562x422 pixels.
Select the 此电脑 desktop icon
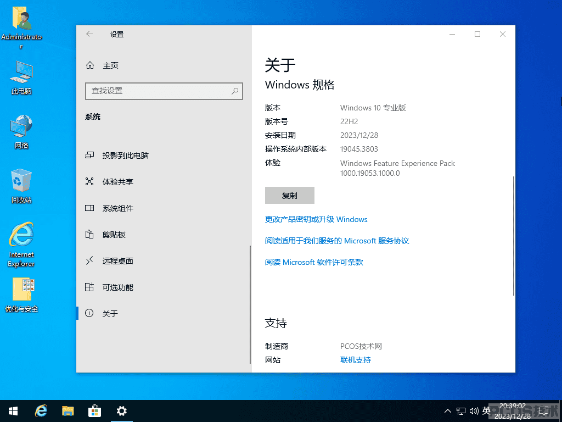pyautogui.click(x=21, y=77)
